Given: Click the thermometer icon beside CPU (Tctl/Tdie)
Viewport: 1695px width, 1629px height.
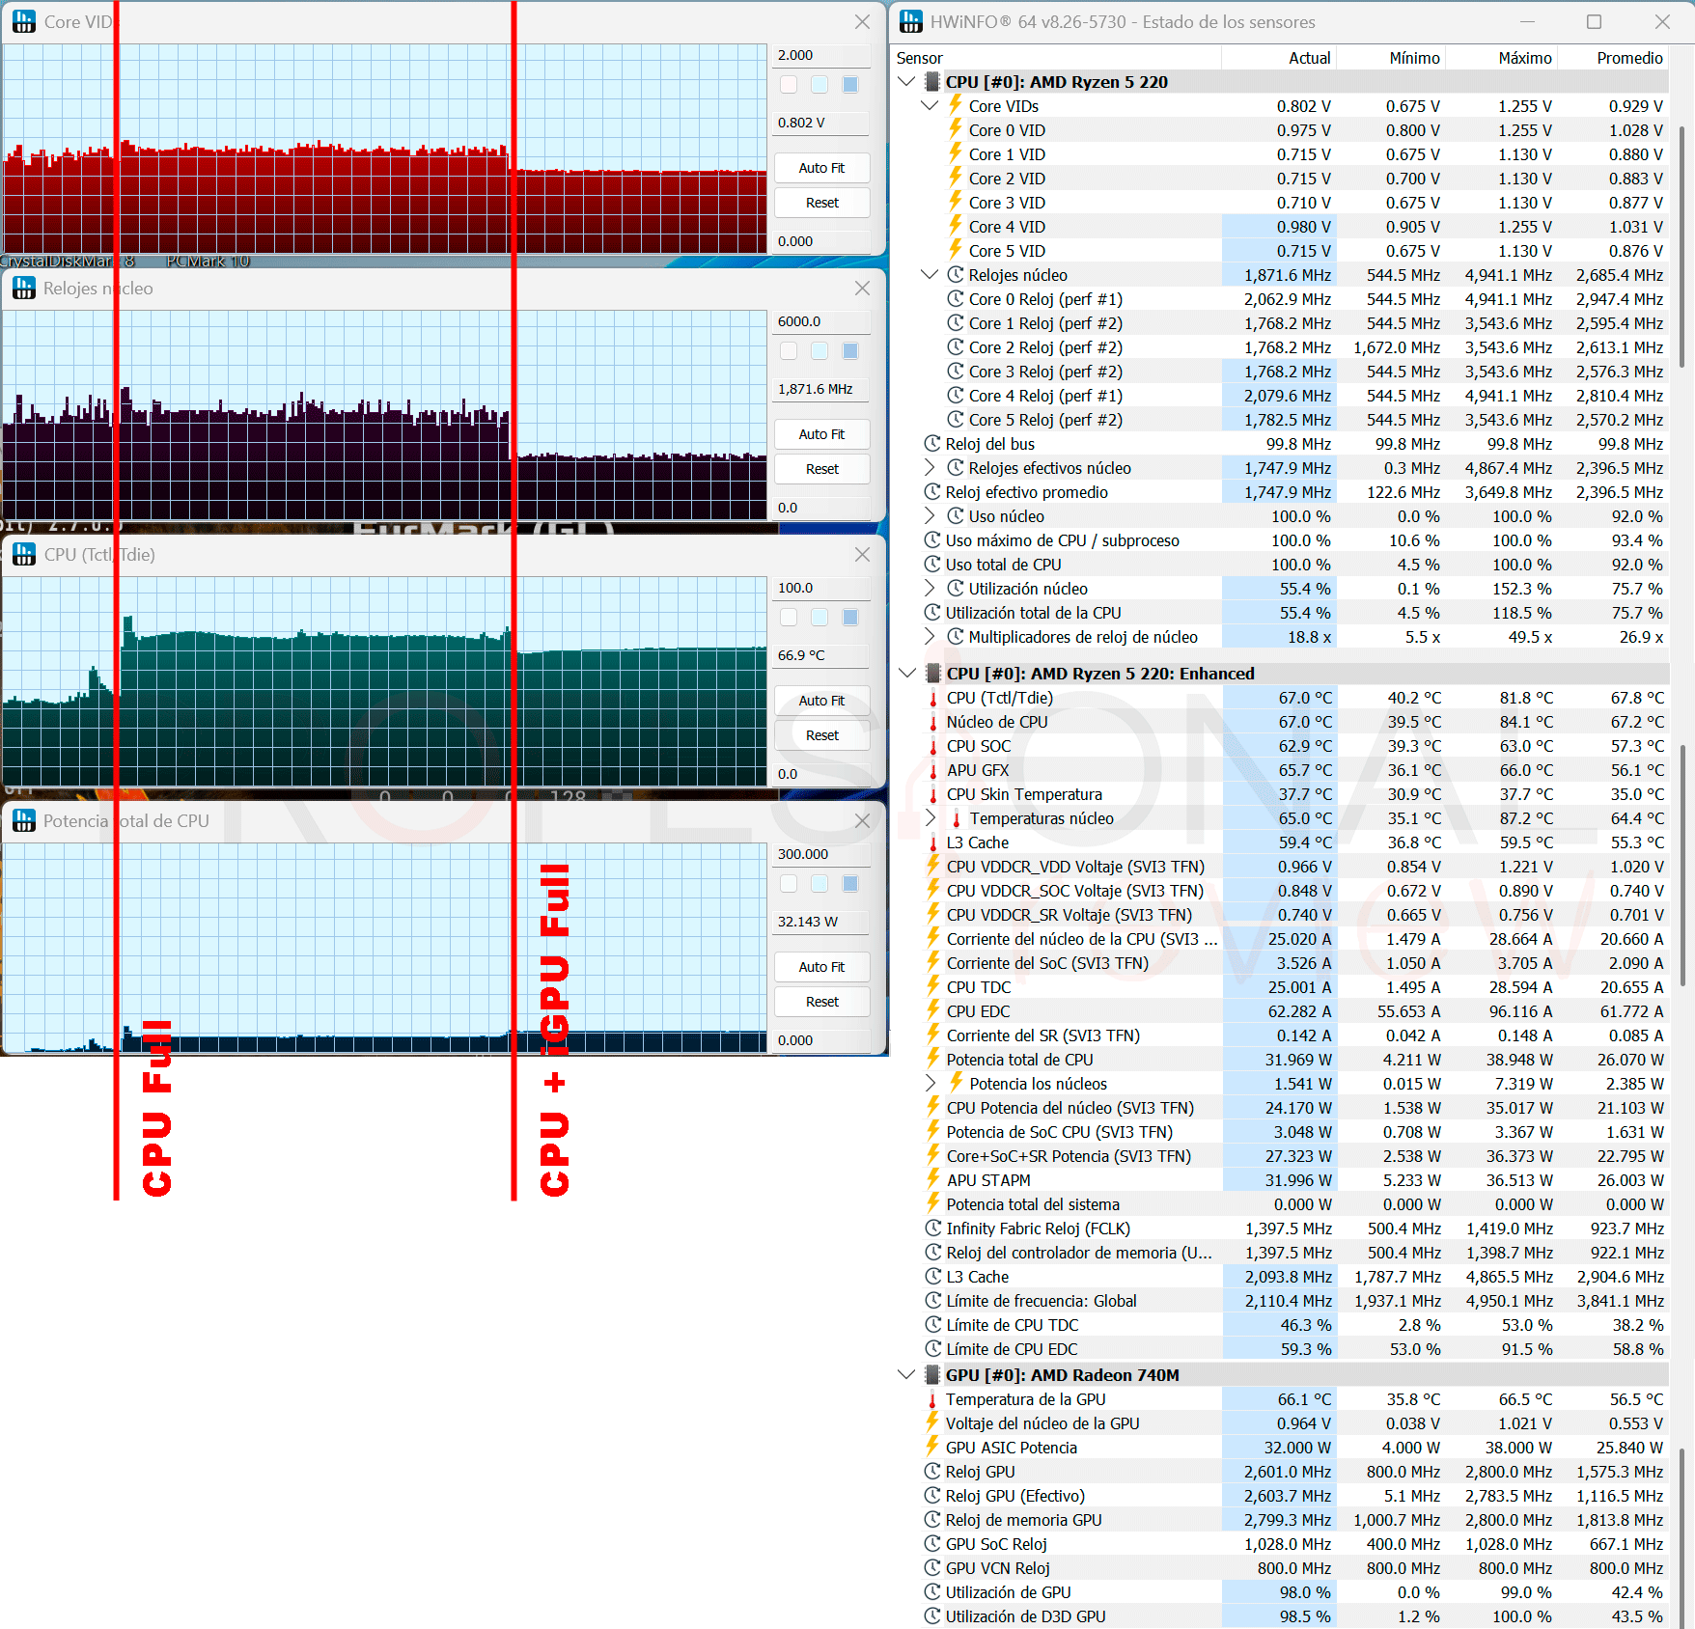Looking at the screenshot, I should (933, 698).
